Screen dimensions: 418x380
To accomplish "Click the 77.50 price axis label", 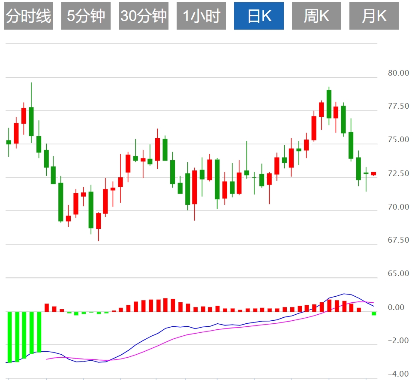I will coord(398,106).
